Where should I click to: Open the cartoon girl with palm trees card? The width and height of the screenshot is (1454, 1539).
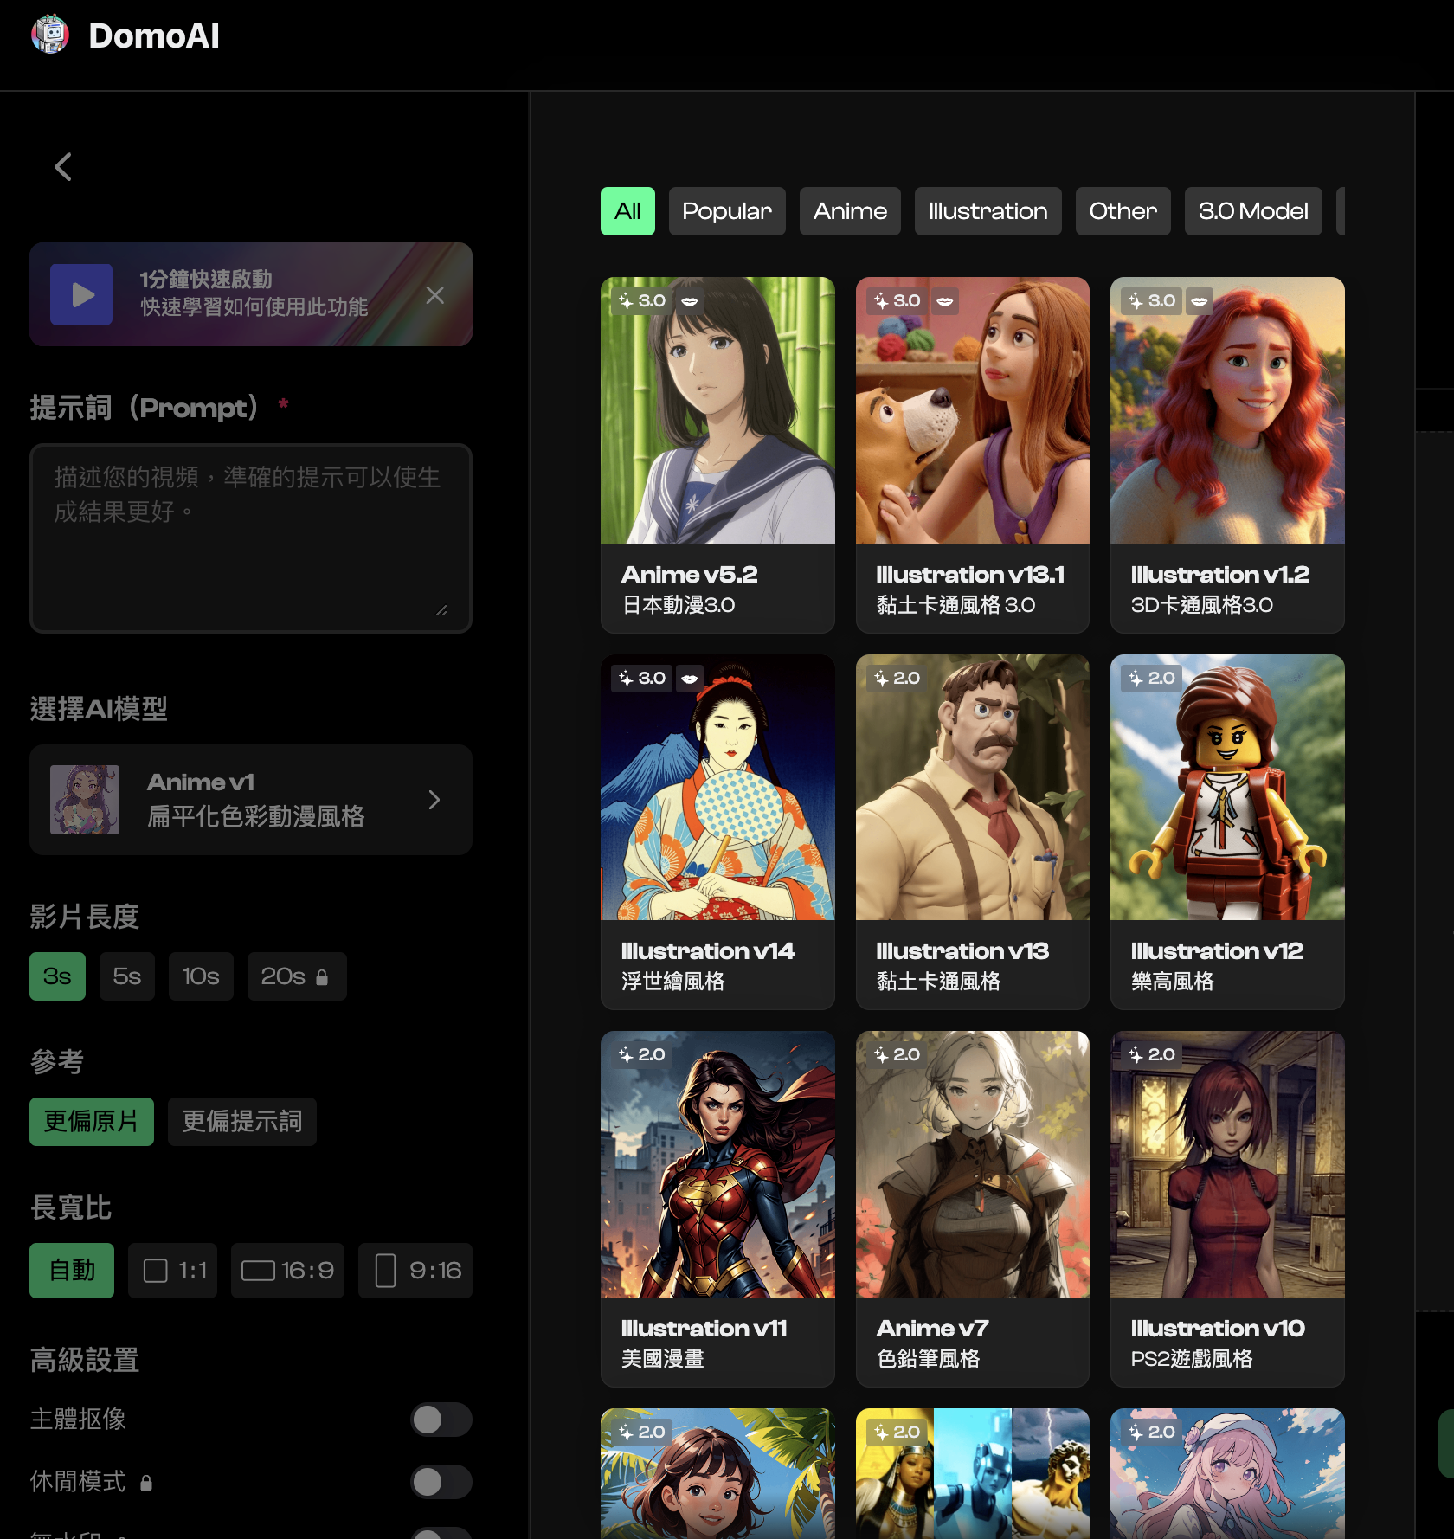[717, 1473]
